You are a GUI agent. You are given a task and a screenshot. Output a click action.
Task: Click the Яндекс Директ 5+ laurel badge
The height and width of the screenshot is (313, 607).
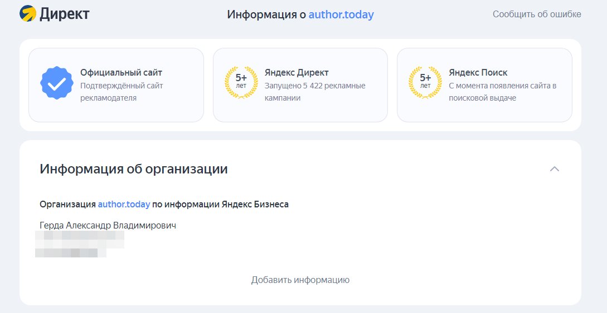coord(241,82)
